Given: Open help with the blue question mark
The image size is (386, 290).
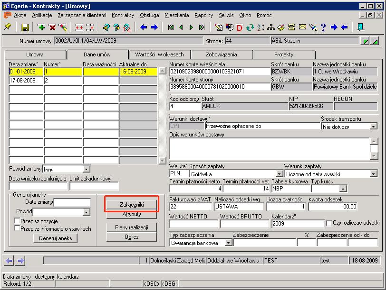Looking at the screenshot, I should point(323,27).
